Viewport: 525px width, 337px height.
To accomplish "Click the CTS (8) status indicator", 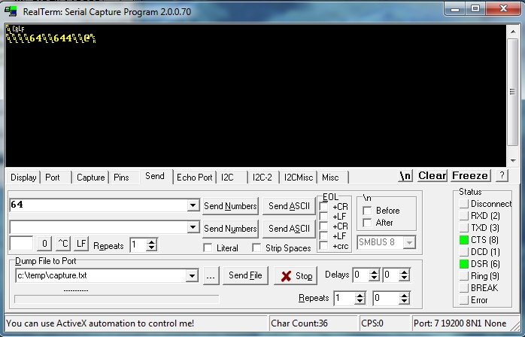I will click(x=465, y=240).
